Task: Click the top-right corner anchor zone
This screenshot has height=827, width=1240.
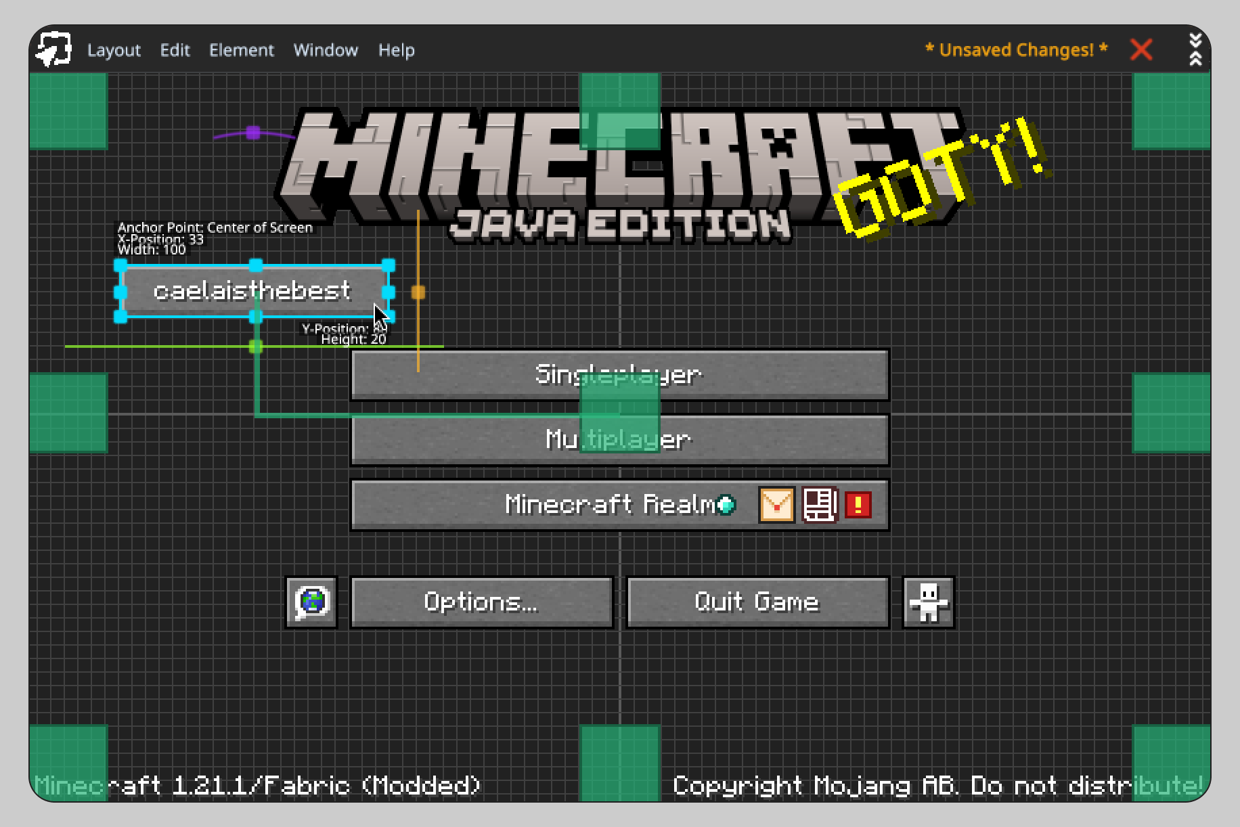Action: coord(1171,111)
